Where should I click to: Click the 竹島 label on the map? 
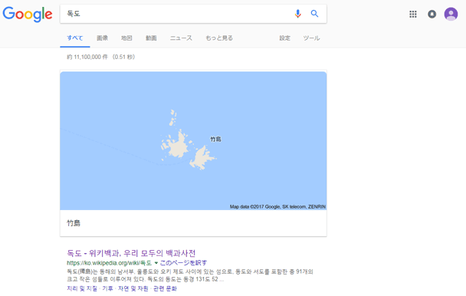[x=216, y=139]
